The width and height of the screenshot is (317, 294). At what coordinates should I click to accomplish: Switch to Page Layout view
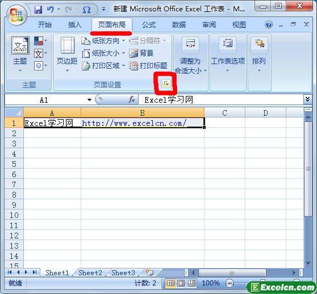[181, 283]
